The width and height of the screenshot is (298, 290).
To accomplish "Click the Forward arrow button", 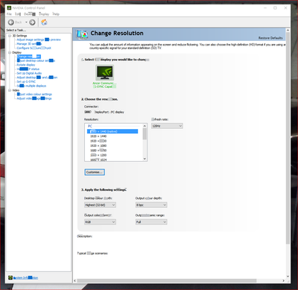I will [x=32, y=22].
